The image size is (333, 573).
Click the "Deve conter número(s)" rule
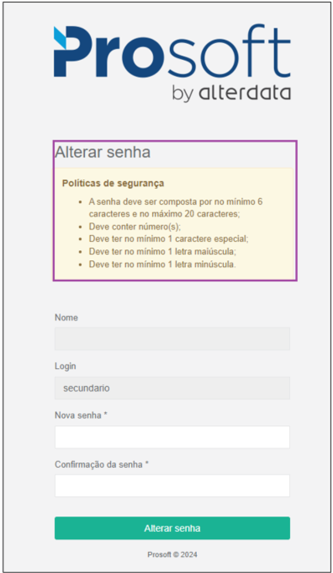pos(135,226)
